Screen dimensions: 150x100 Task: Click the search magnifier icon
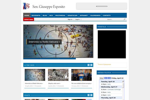tap(124, 19)
